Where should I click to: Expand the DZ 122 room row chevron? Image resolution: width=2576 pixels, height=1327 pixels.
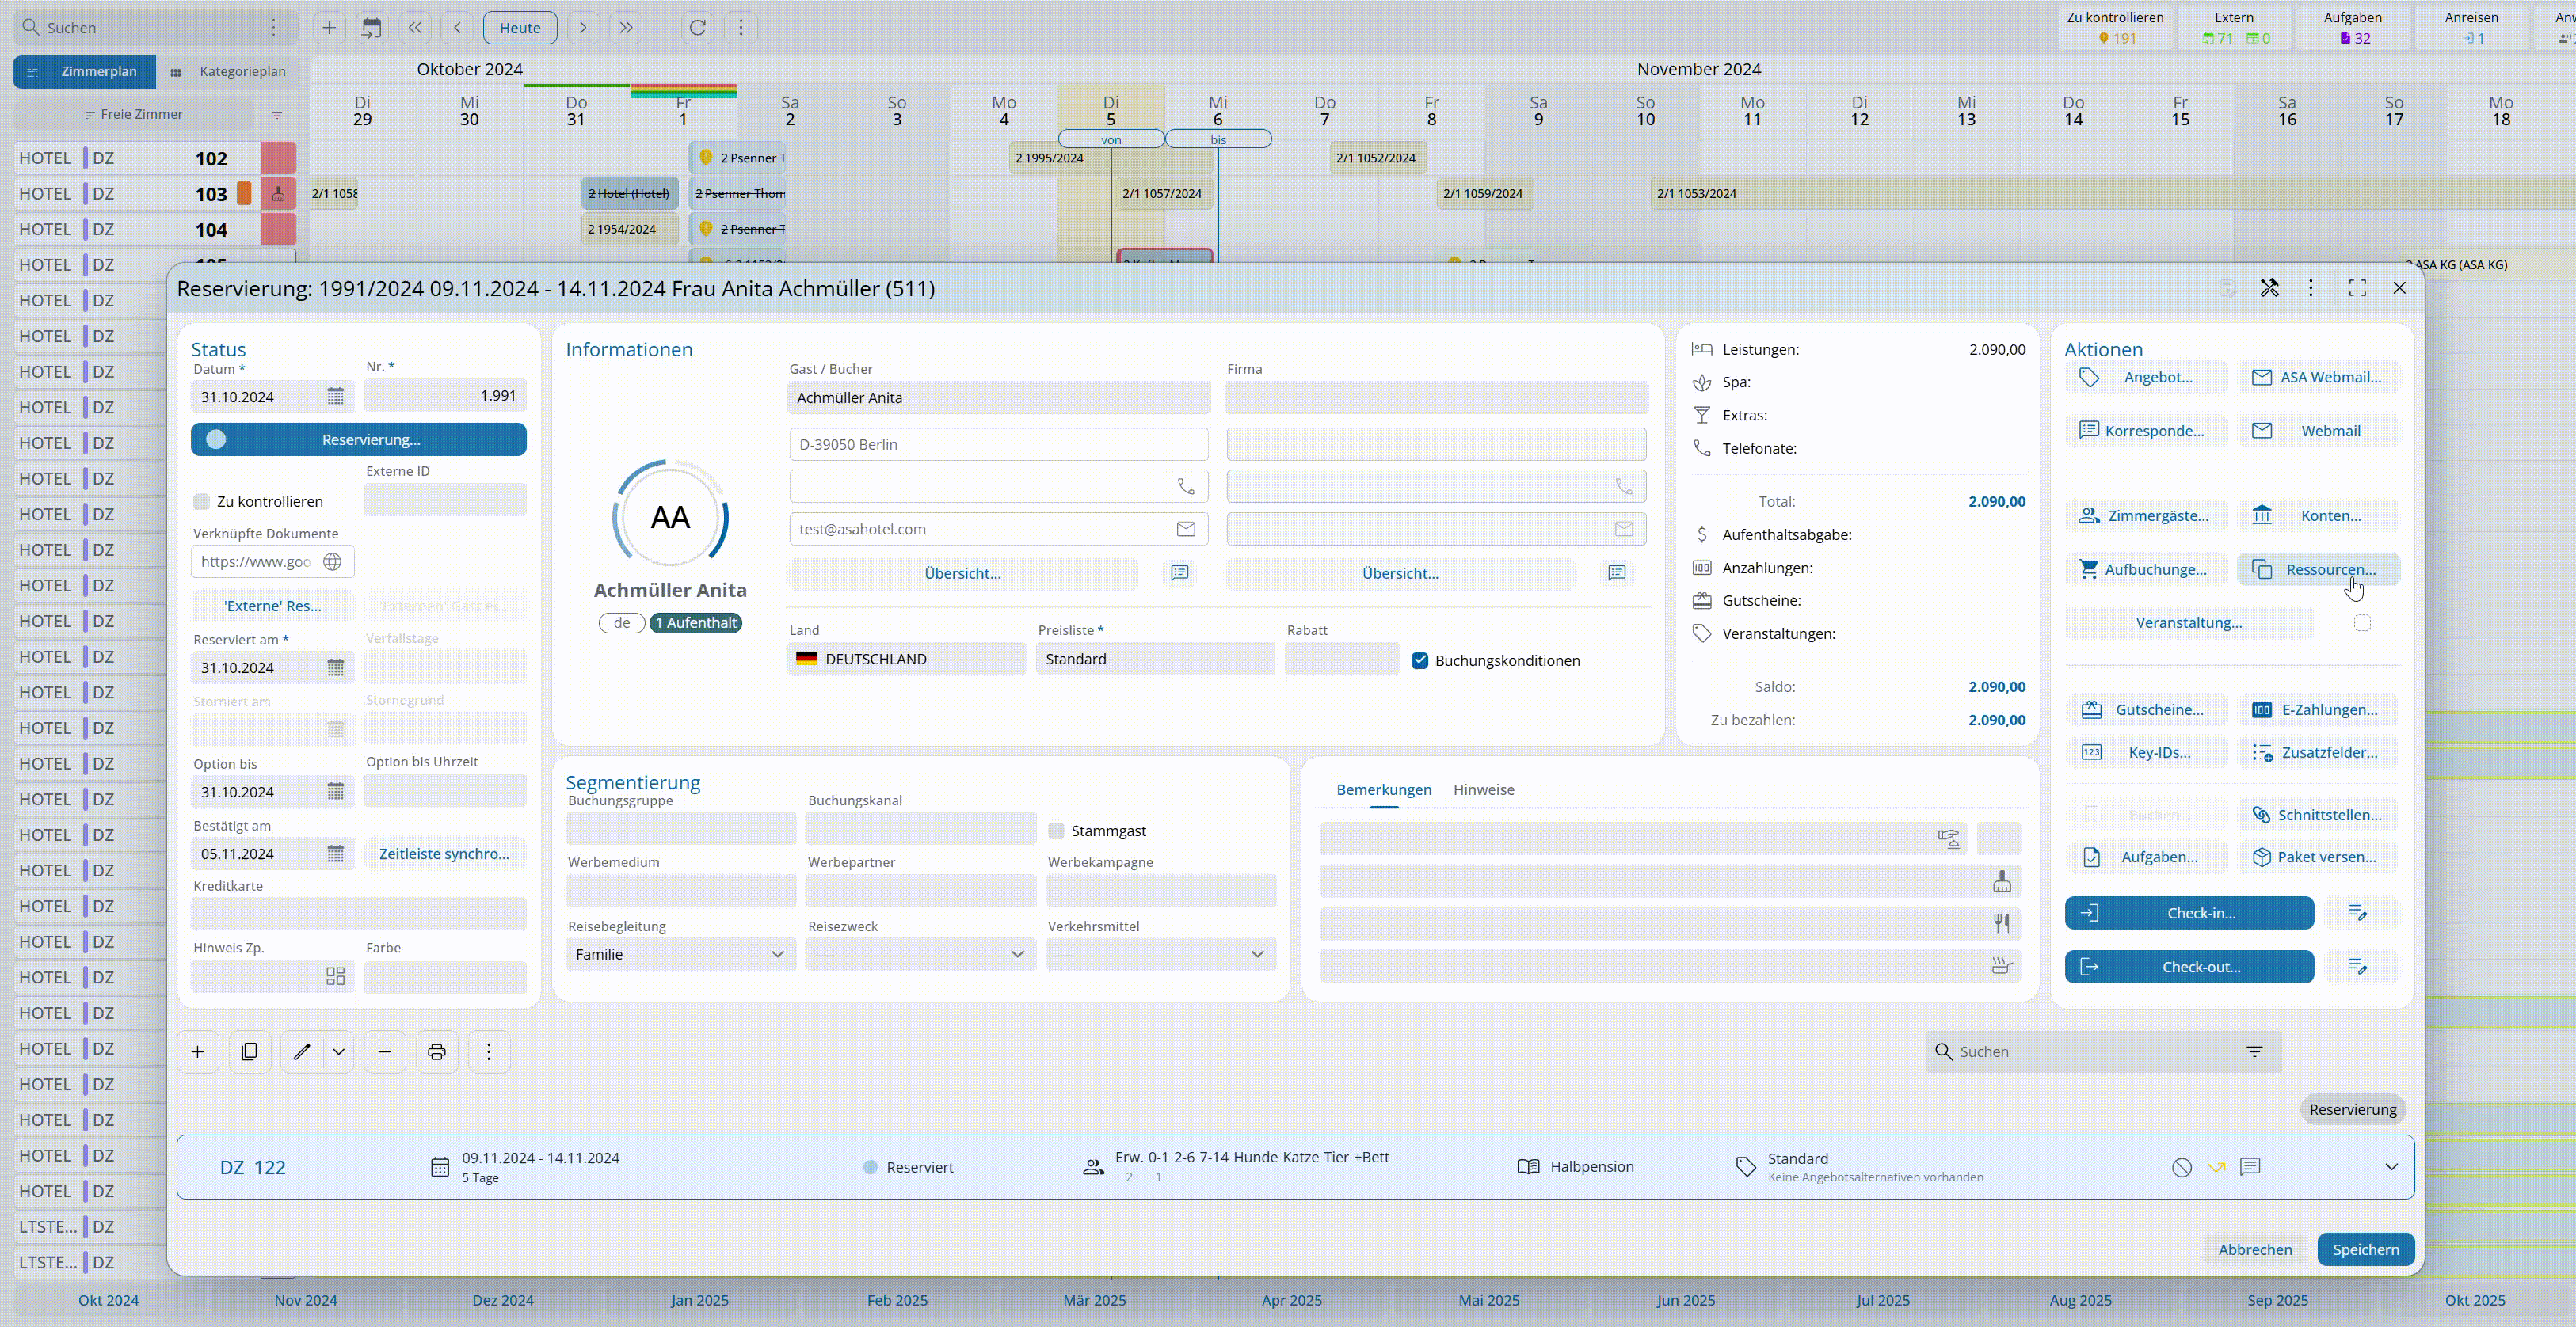2391,1167
